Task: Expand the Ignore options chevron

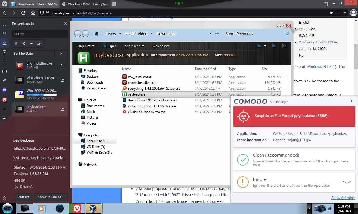Action: click(x=347, y=182)
